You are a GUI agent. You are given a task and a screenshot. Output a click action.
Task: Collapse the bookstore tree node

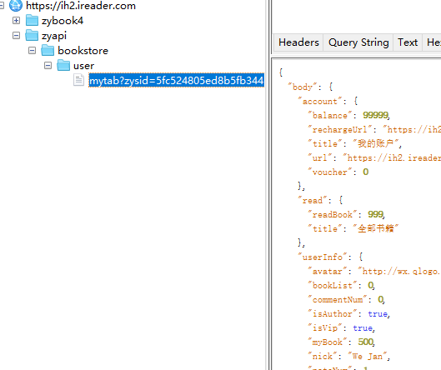32,50
